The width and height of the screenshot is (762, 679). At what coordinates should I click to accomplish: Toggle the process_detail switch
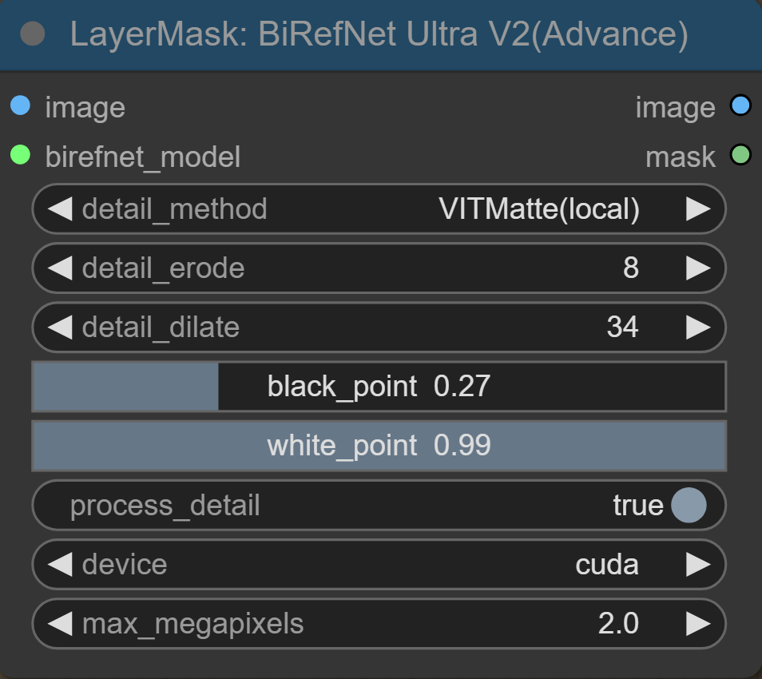[x=688, y=506]
